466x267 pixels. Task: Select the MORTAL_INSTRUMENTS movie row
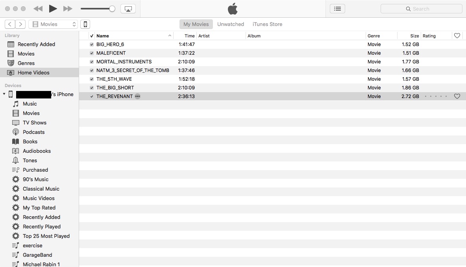click(272, 62)
